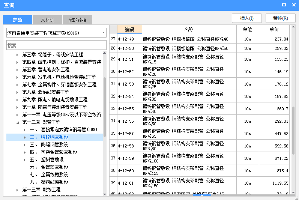Select code 4-12-55 cell

click(129, 109)
